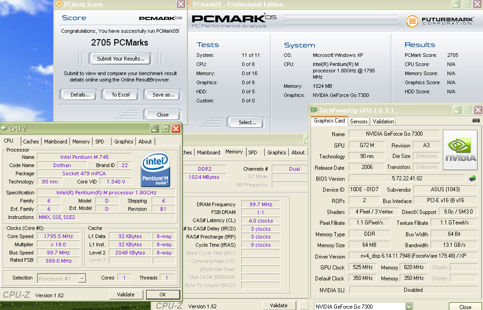
Task: Click the Intel Pentium M logo in CPU-Z
Action: pyautogui.click(x=156, y=169)
